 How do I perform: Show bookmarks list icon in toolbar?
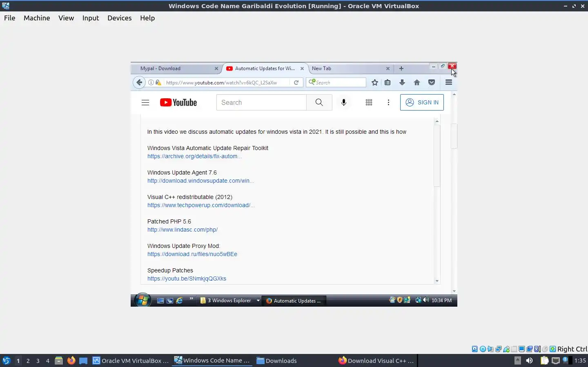[x=388, y=82]
